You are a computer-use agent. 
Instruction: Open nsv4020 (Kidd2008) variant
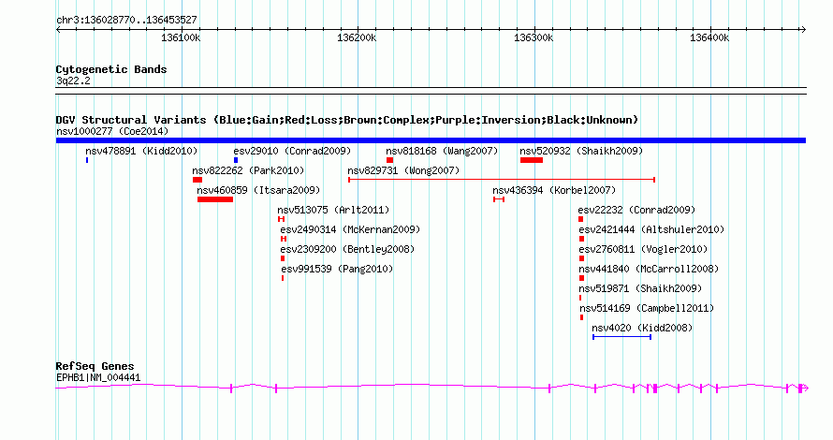point(642,328)
